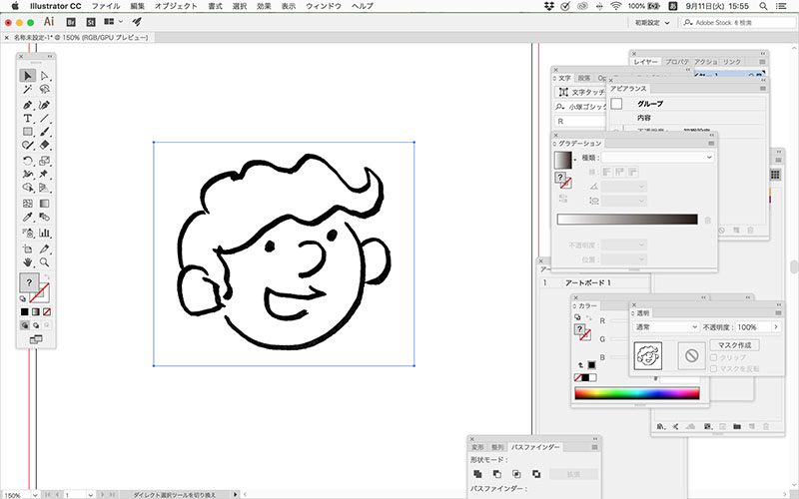Screen dimensions: 799x499
Task: Select the Lasso tool
Action: pyautogui.click(x=44, y=90)
